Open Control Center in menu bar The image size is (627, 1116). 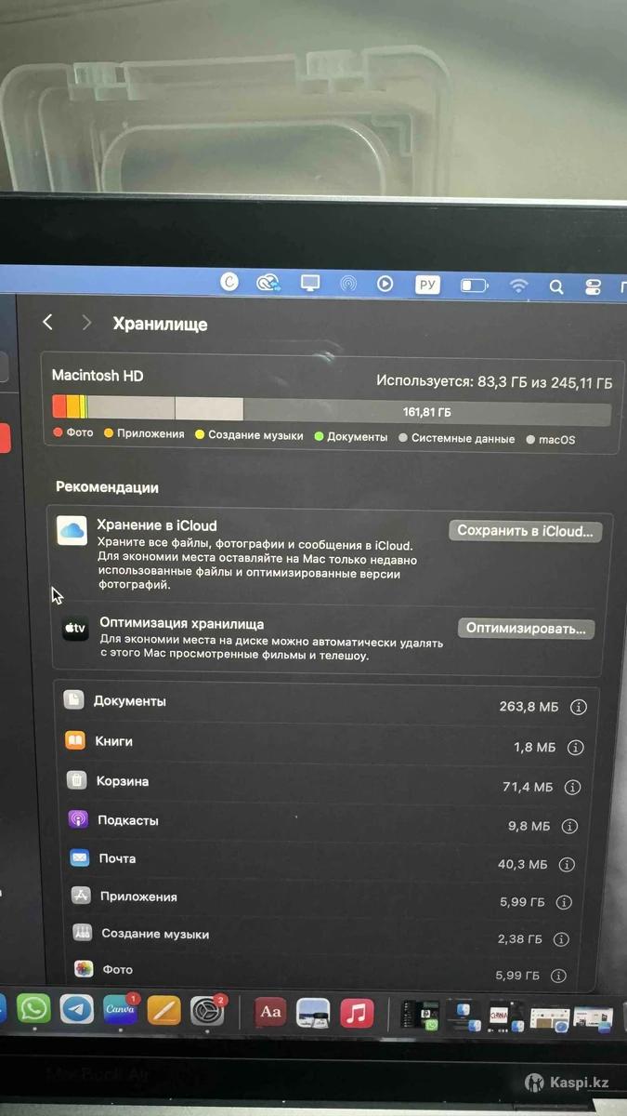click(593, 287)
